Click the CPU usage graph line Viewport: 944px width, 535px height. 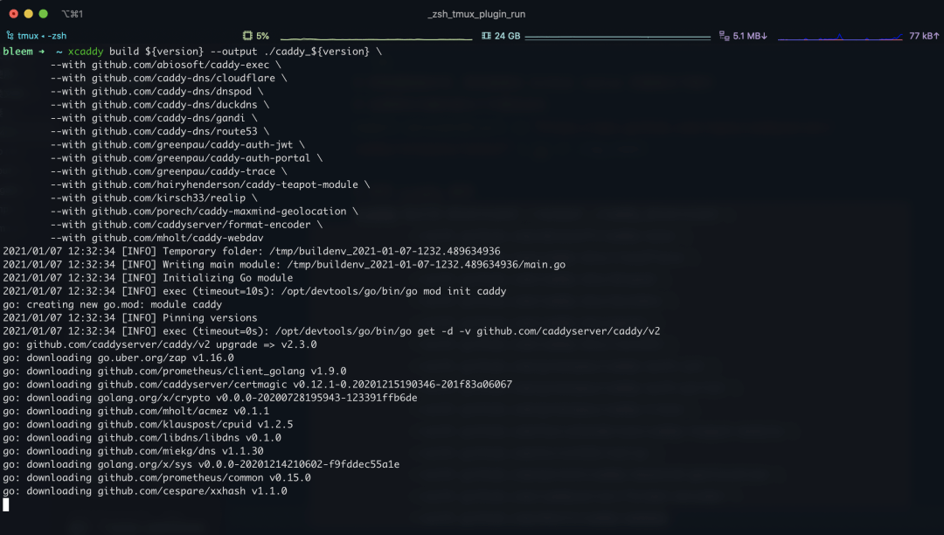coord(376,38)
